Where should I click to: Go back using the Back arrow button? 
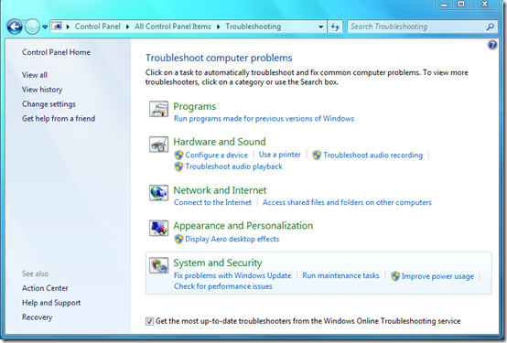15,27
